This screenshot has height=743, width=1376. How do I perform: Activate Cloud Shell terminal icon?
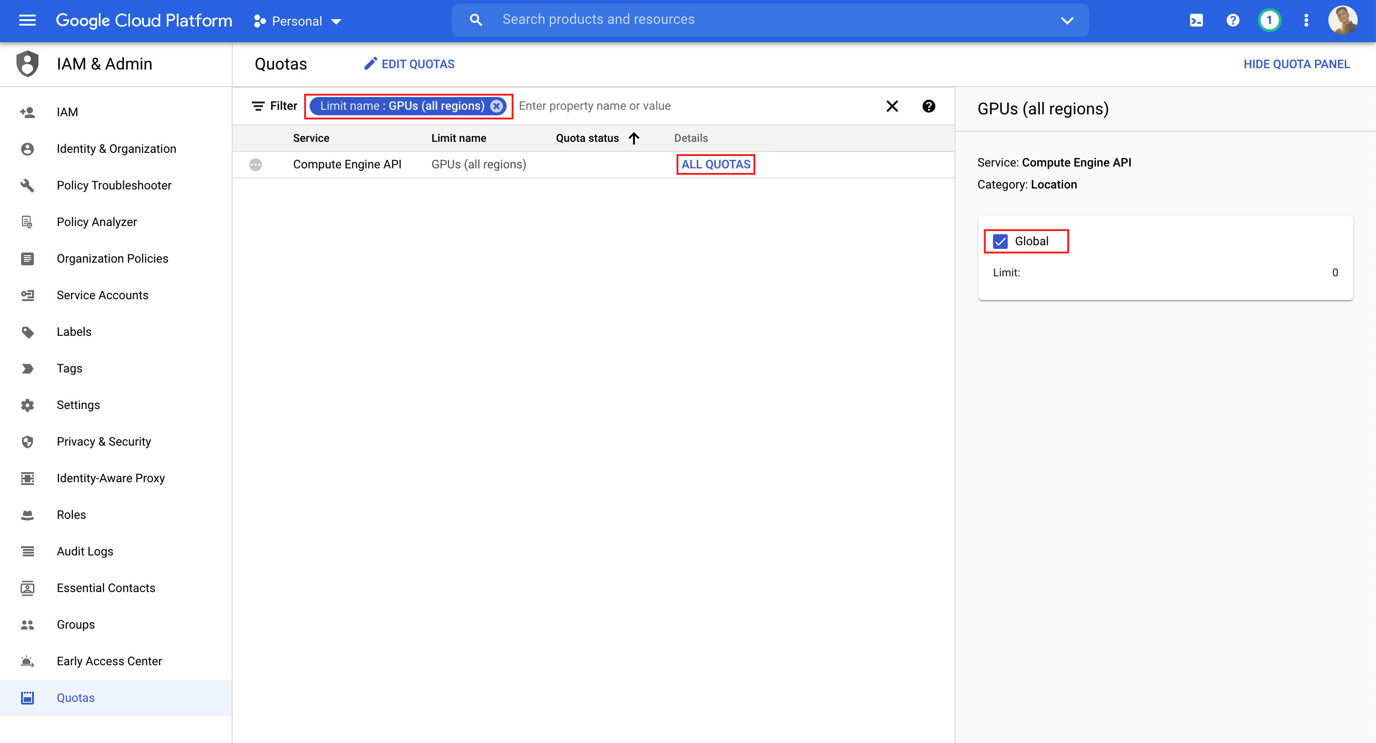(x=1196, y=20)
